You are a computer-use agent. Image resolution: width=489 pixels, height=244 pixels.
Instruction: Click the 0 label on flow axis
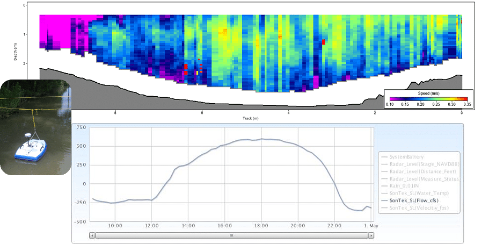click(85, 184)
